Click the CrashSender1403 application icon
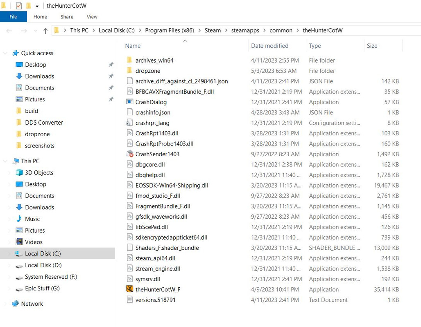 (x=129, y=154)
